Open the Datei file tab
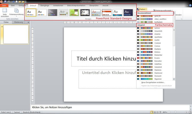The image size is (192, 114). tap(4, 5)
